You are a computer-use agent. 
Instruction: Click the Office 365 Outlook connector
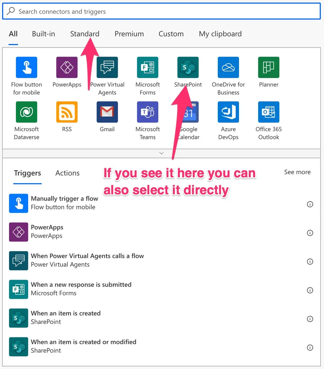269,112
